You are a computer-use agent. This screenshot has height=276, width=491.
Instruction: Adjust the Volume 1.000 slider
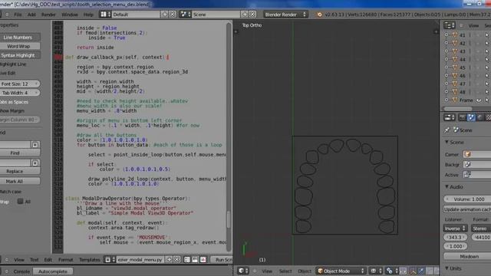click(x=467, y=199)
